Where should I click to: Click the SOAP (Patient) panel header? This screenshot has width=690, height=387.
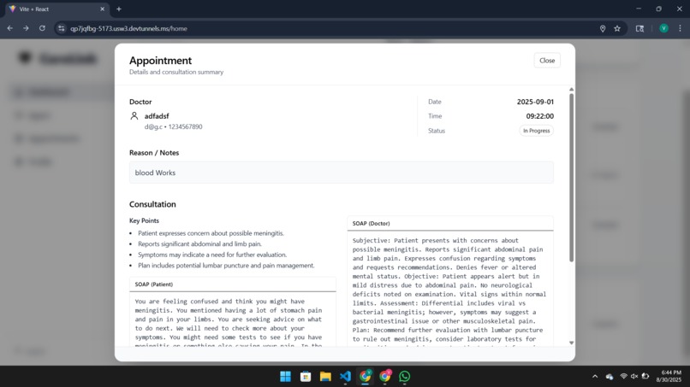232,284
